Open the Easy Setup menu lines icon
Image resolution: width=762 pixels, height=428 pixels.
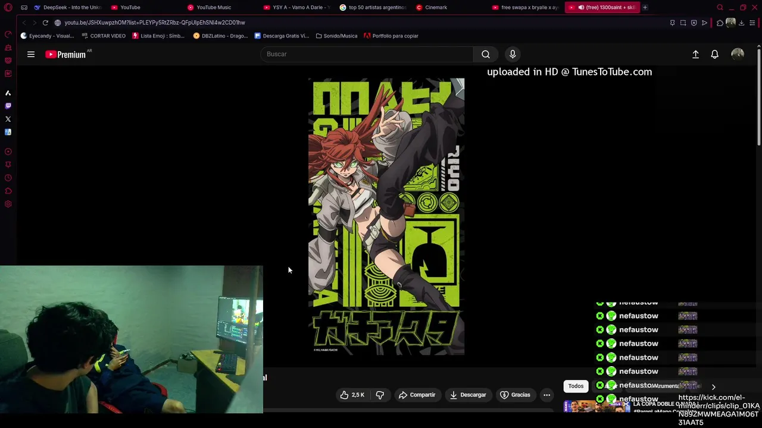pyautogui.click(x=752, y=23)
